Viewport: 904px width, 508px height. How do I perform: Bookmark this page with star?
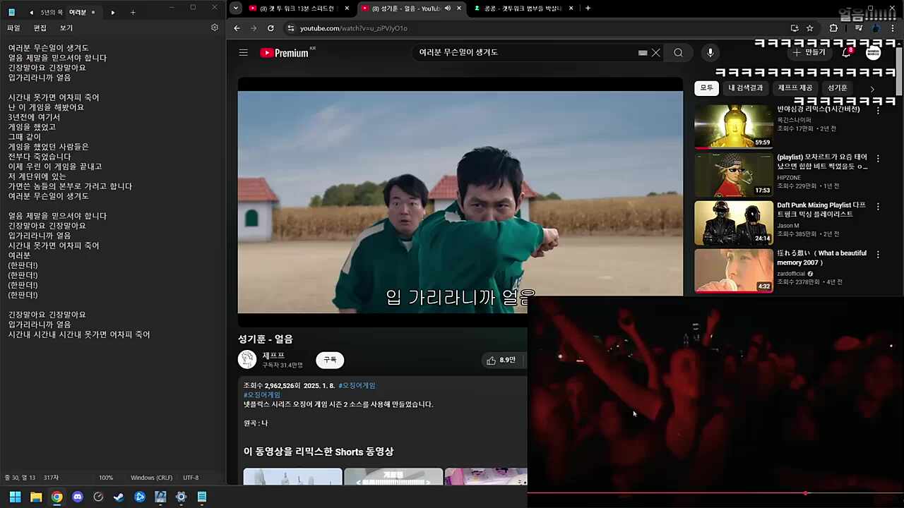[810, 28]
